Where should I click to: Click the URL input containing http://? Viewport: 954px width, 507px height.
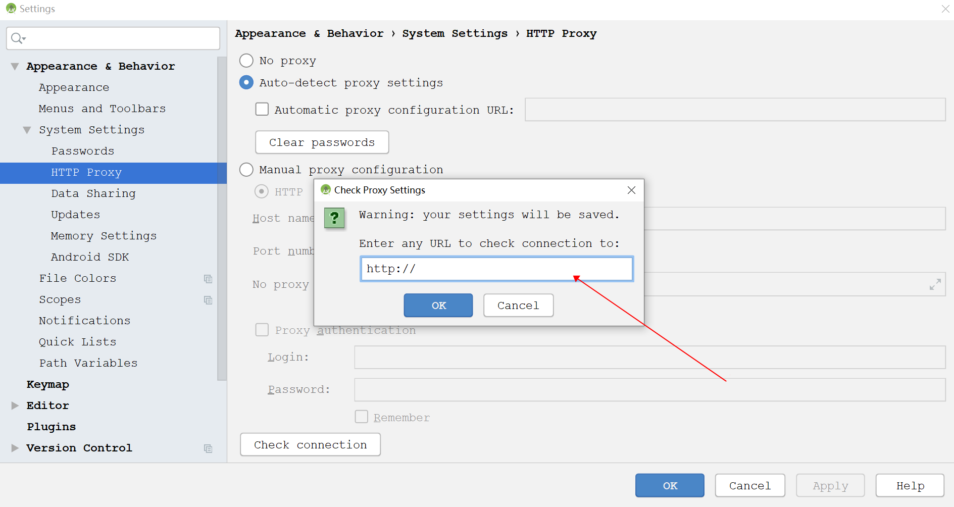click(496, 269)
